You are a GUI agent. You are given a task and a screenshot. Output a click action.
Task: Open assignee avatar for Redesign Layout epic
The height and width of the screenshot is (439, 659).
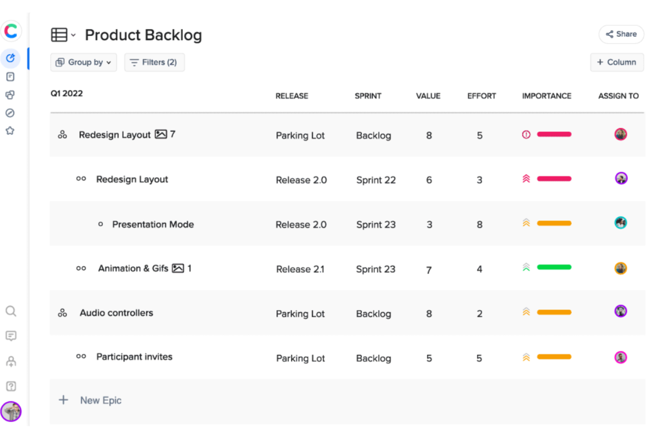(x=621, y=134)
